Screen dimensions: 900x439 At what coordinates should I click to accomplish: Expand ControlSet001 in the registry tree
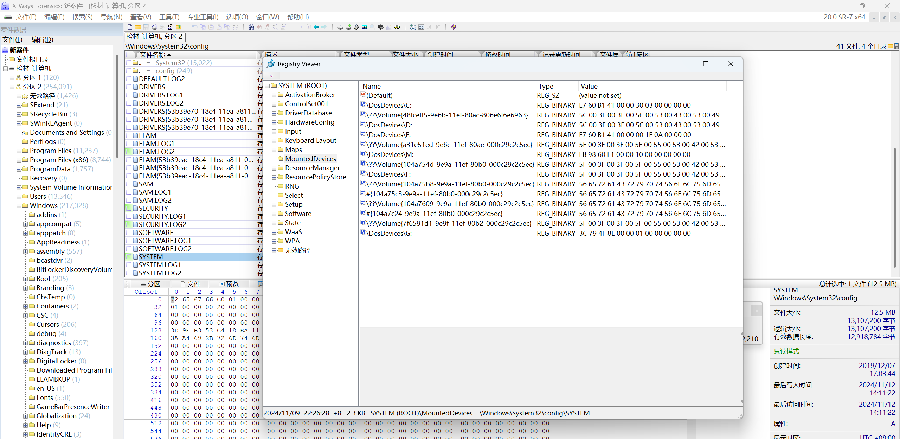[274, 104]
